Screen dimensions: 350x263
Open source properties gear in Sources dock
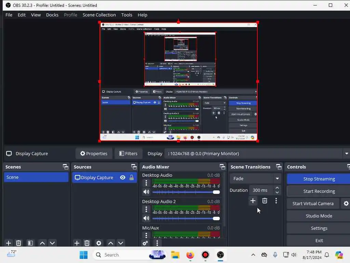tap(99, 243)
